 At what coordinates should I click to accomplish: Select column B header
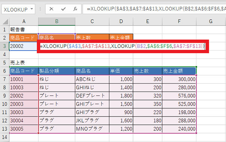(x=57, y=21)
